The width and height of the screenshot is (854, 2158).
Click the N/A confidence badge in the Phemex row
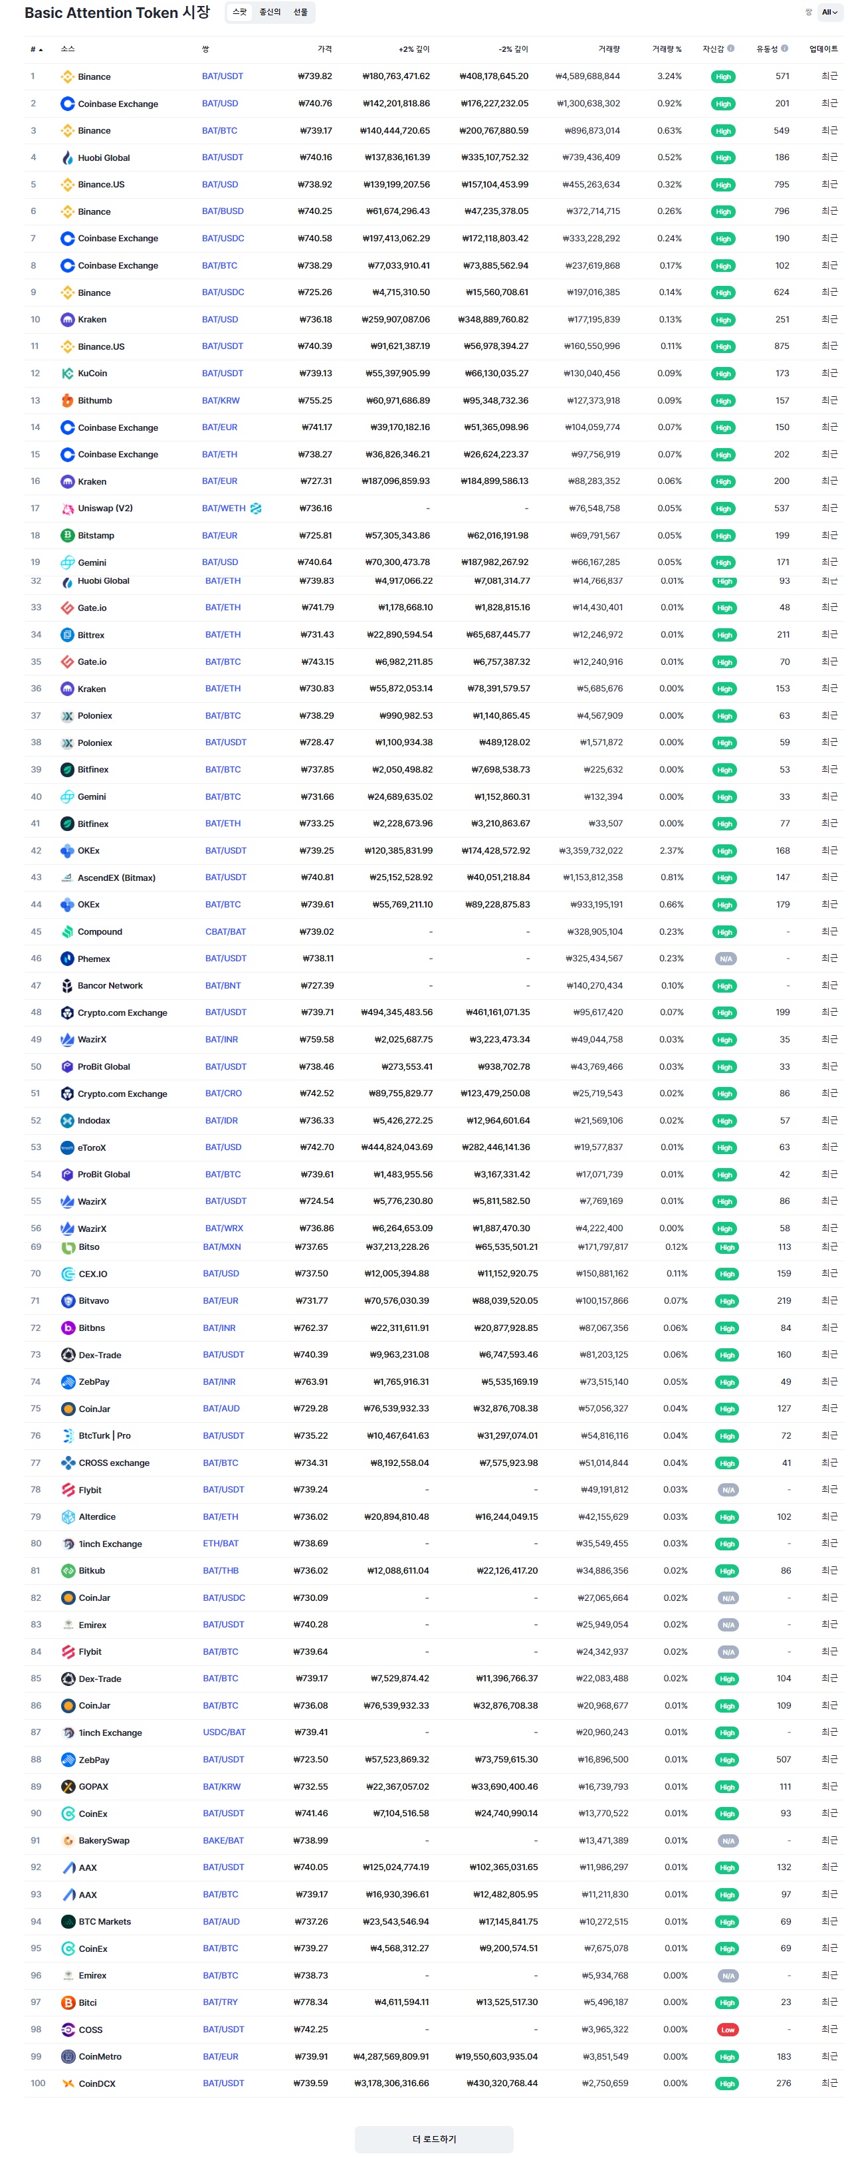click(x=726, y=959)
